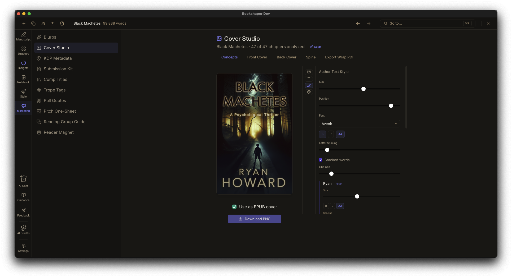This screenshot has width=512, height=277.
Task: Switch to the Back Cover tab
Action: 287,57
